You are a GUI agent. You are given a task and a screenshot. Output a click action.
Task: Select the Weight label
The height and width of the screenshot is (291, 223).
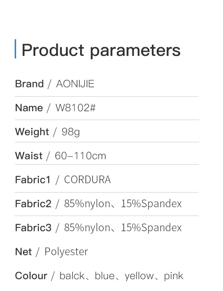(x=32, y=132)
